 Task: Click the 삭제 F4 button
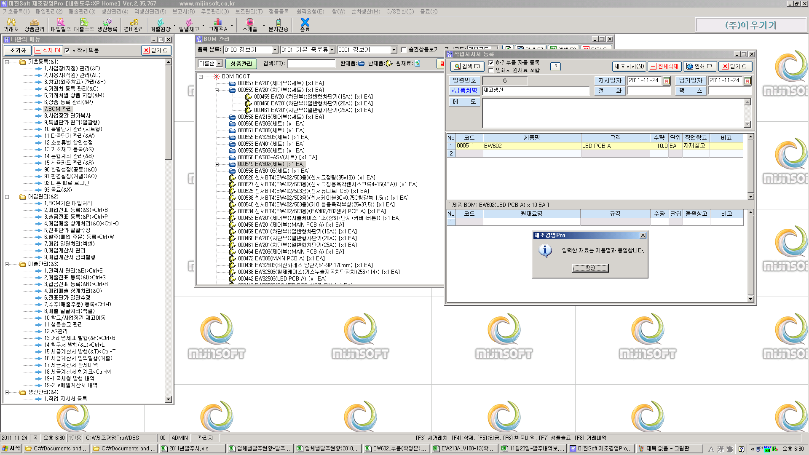[x=48, y=50]
